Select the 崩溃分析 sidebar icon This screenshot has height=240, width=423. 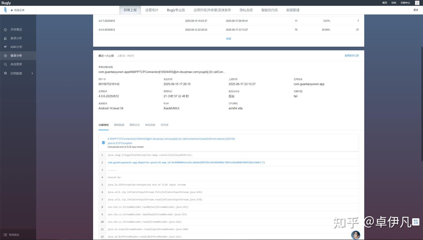point(6,38)
